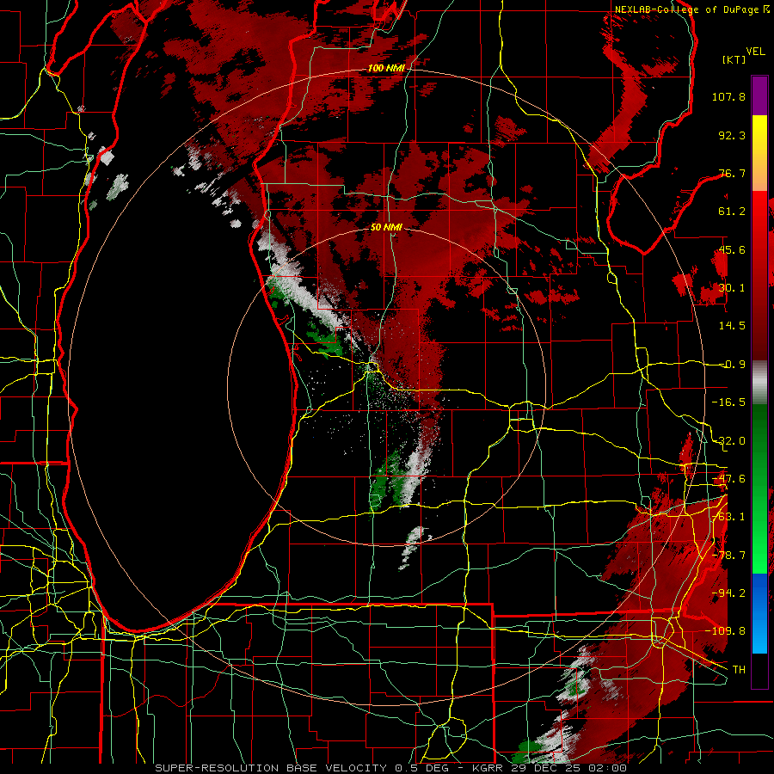This screenshot has width=774, height=774.
Task: Click the purple segment of the color bar
Action: [759, 95]
